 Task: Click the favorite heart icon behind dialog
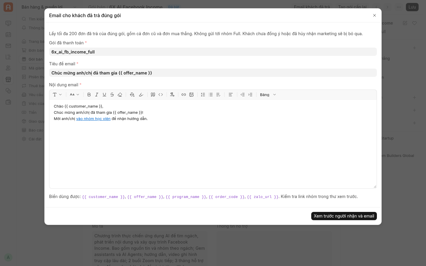[x=414, y=23]
